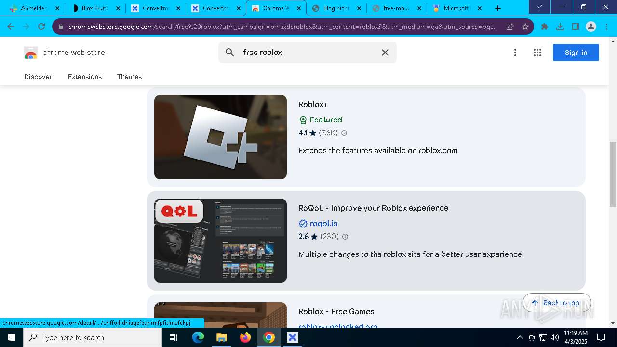The height and width of the screenshot is (347, 617).
Task: Click the 7.6K rating count on Roblox+
Action: coord(328,133)
